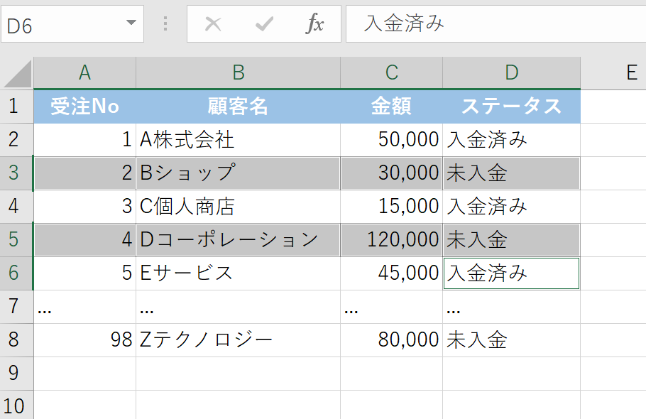Click the Enter checkmark formula bar icon
Screen dimensions: 646x419
264,24
